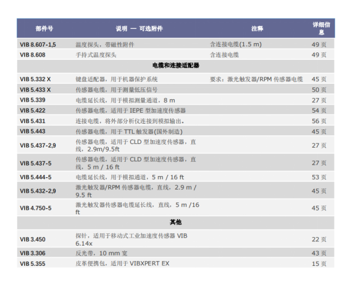
Task: Click the 其他 section heading
Action: point(175,222)
